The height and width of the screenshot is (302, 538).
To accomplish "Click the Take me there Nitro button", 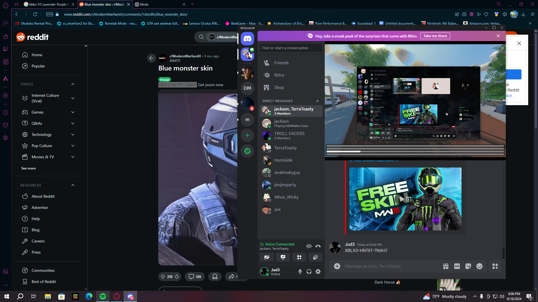I will (x=435, y=36).
